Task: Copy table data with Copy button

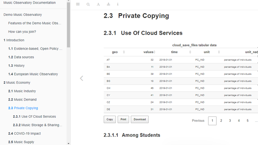Action: (x=110, y=120)
